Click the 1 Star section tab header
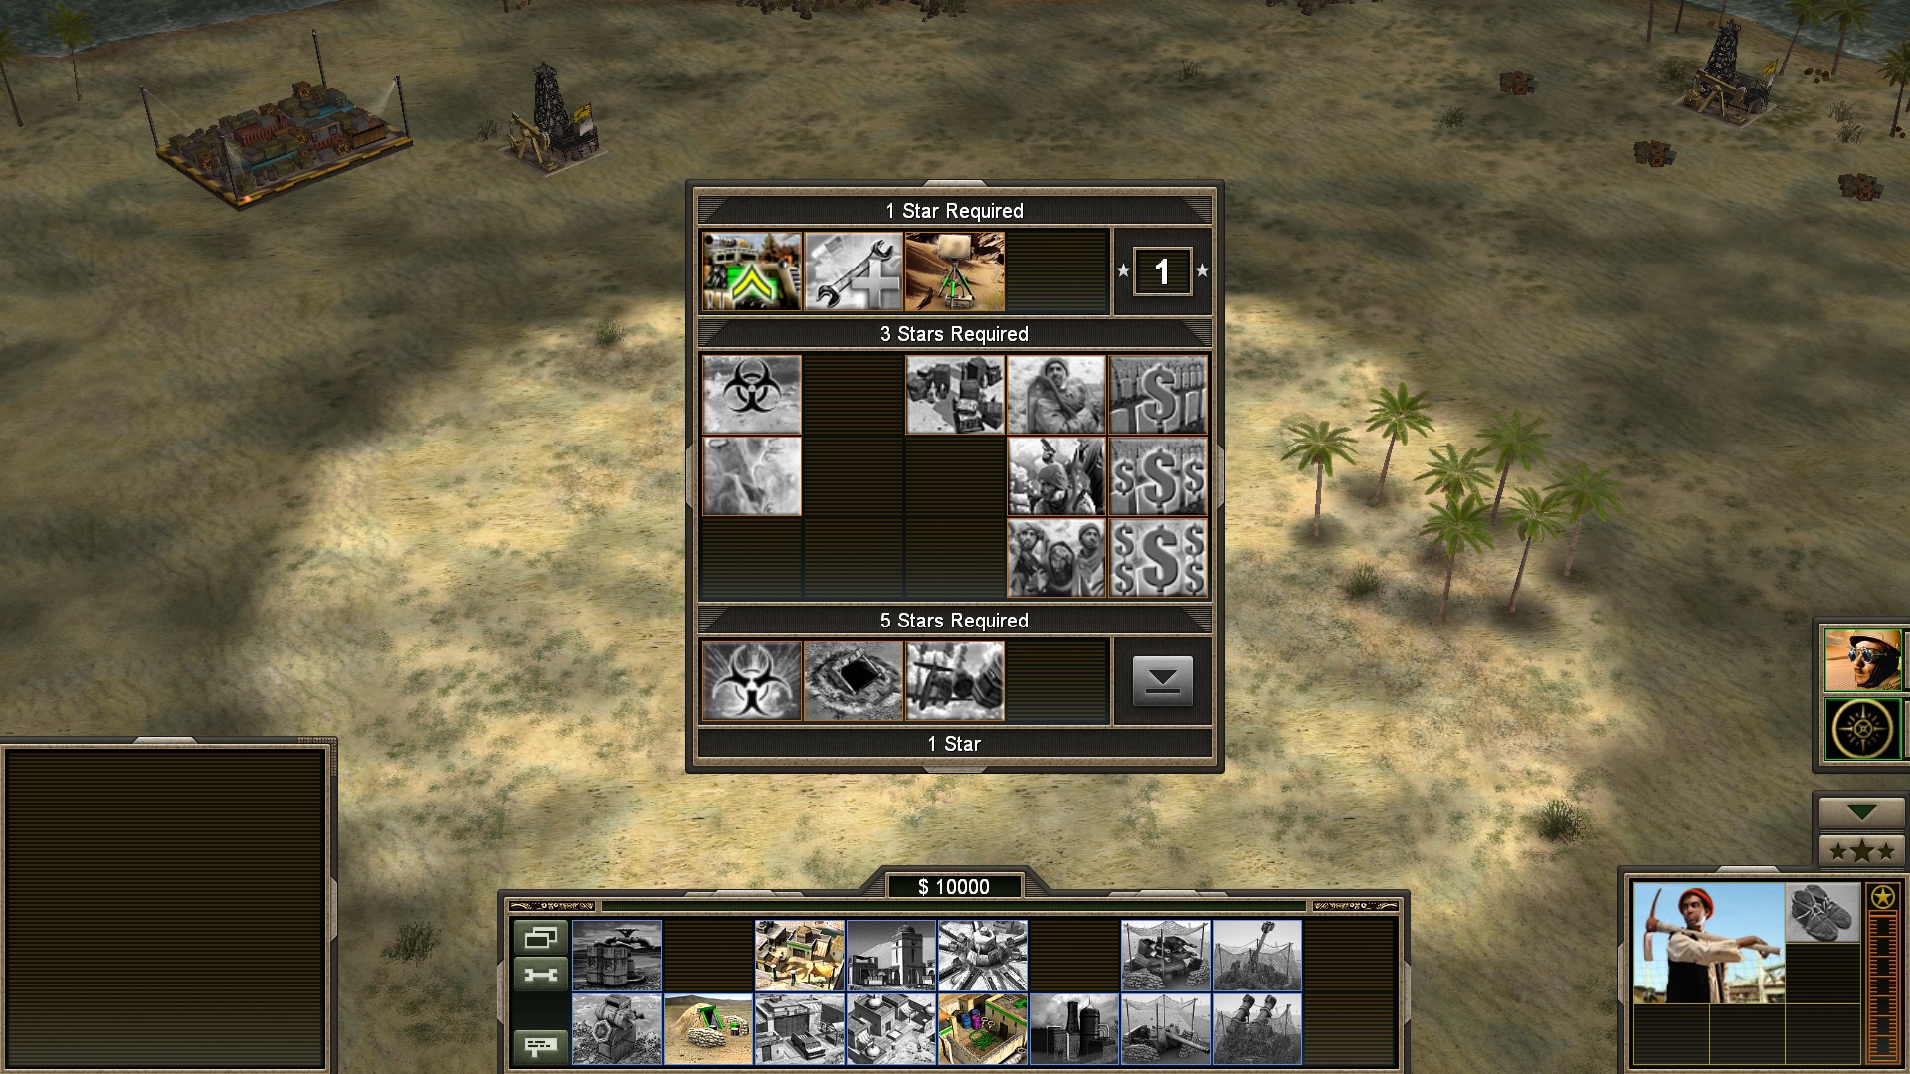The width and height of the screenshot is (1910, 1074). pos(954,744)
